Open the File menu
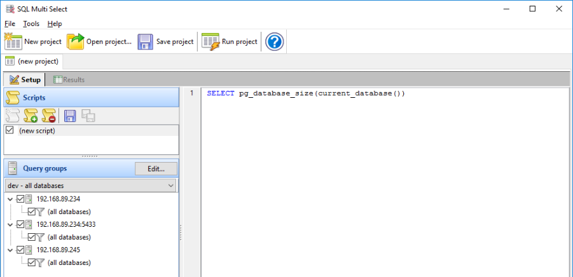573x277 pixels. point(10,24)
